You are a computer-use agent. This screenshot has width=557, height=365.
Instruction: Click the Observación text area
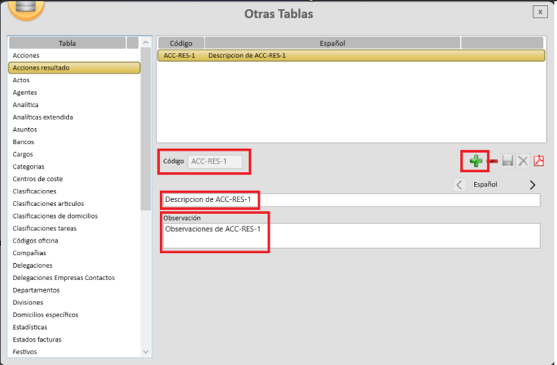pyautogui.click(x=350, y=236)
